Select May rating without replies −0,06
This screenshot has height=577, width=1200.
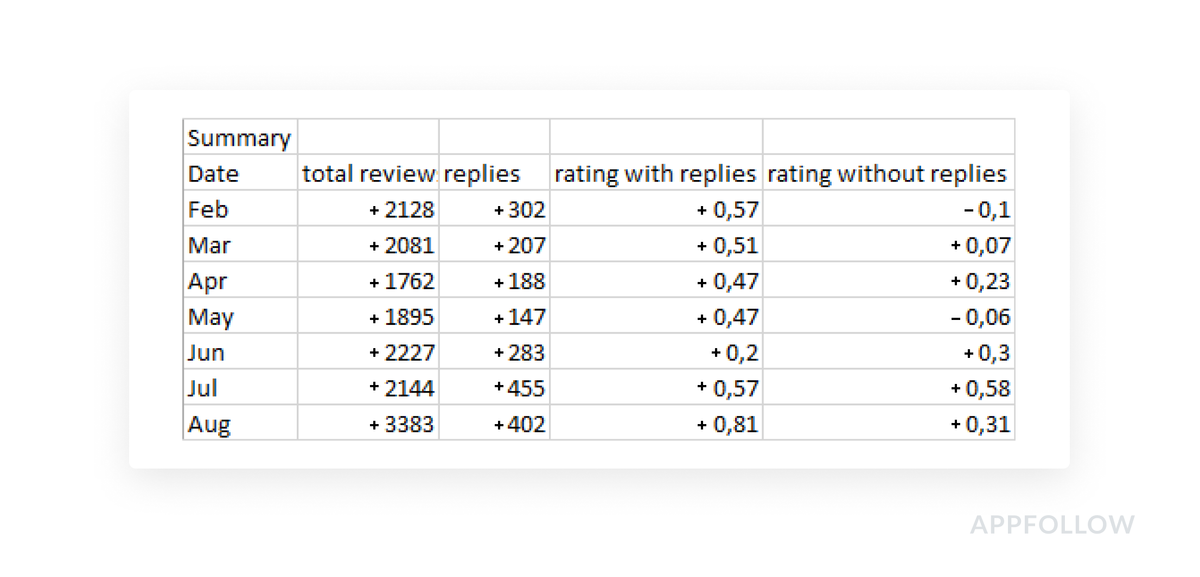[981, 317]
